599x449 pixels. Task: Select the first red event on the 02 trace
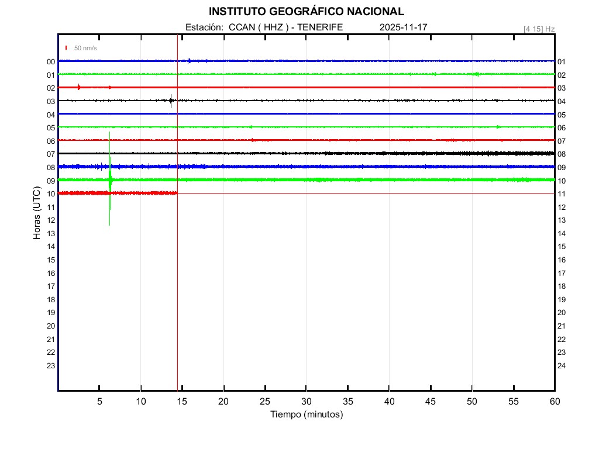coord(79,87)
